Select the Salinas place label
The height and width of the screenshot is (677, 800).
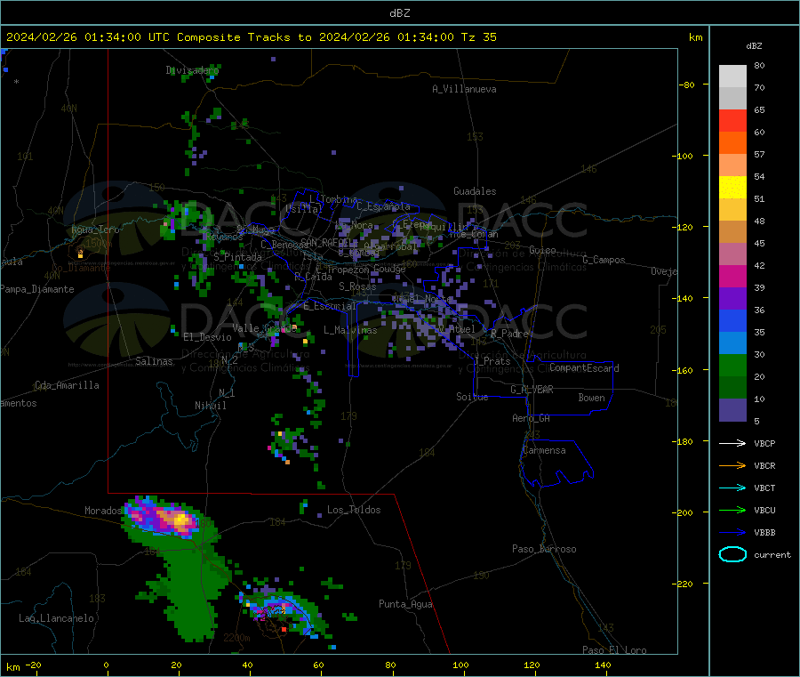tap(154, 361)
